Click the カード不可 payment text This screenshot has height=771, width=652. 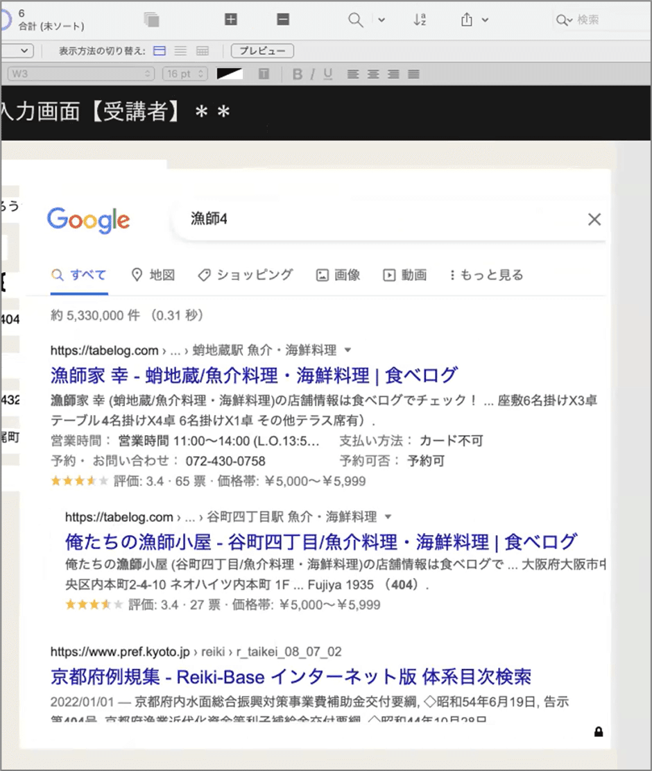[451, 441]
